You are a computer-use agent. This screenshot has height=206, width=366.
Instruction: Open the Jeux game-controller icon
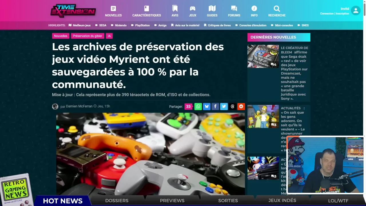pos(192,8)
